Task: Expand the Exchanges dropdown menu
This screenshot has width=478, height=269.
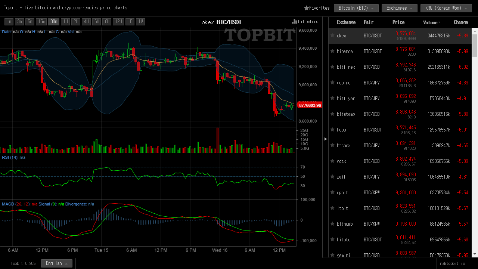Action: pos(399,8)
